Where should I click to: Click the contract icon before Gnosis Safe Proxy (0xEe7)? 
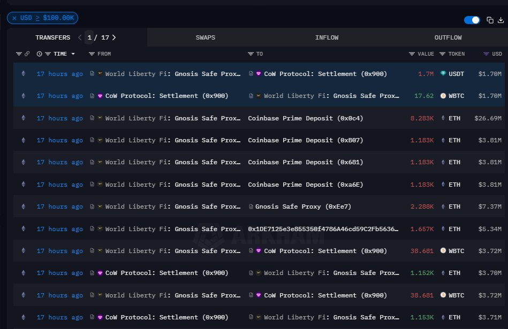pos(251,206)
